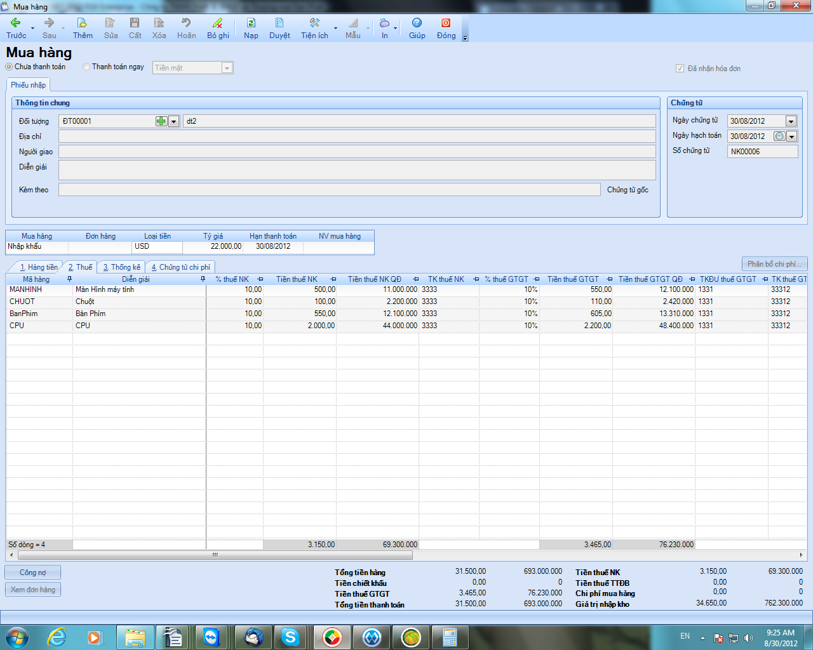Select the MANHINH row
Image resolution: width=813 pixels, height=650 pixels.
pos(406,289)
